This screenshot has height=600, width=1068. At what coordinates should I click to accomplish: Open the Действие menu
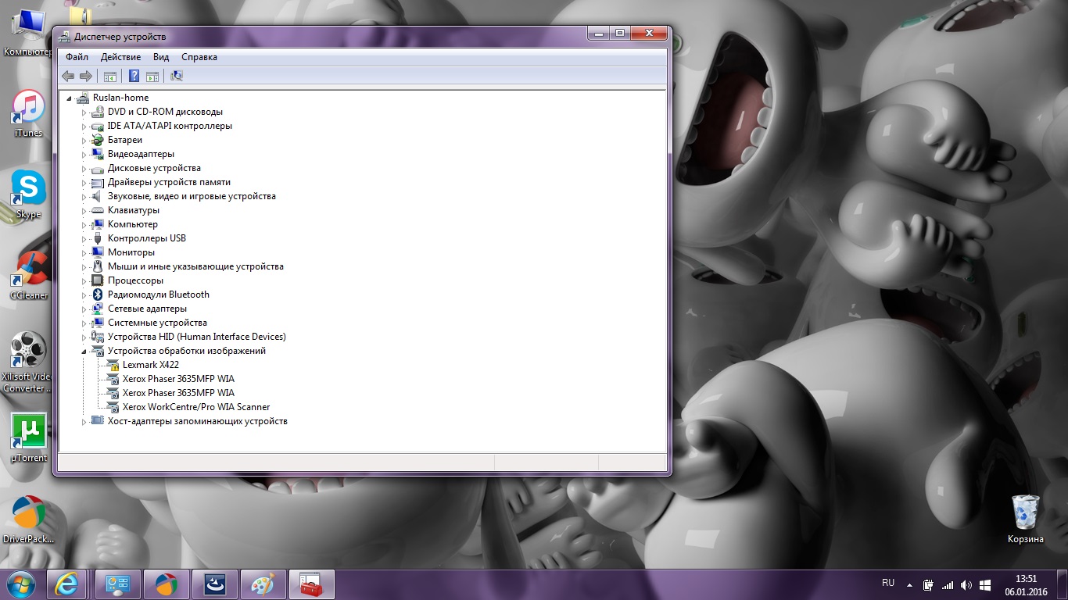click(120, 57)
